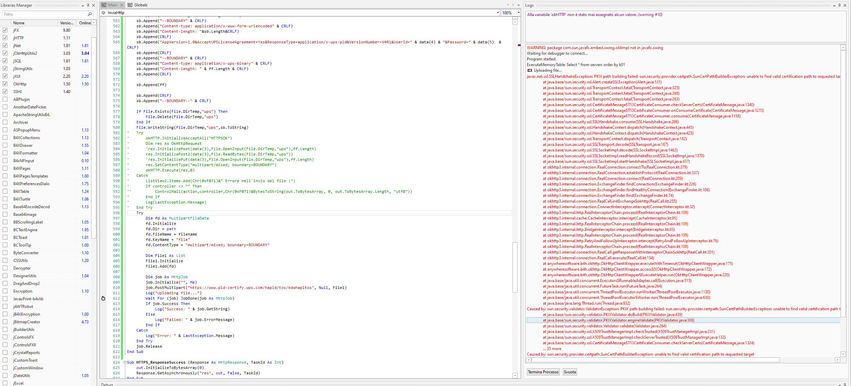Click the Logs panel options dropdown arrow

(x=834, y=5)
